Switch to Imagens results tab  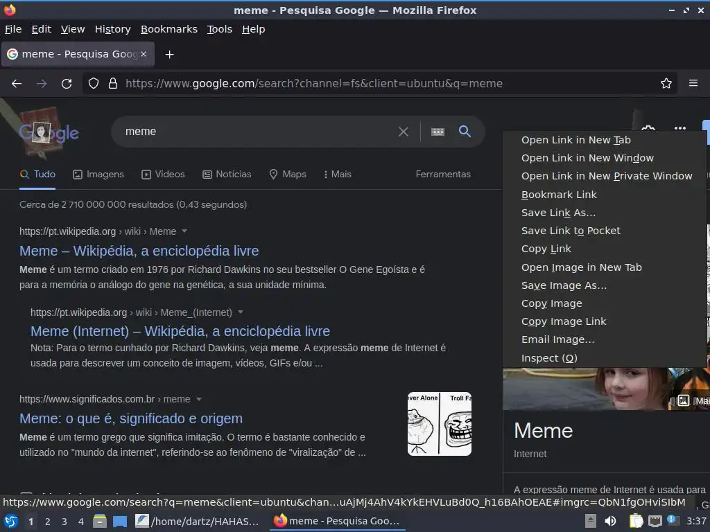pyautogui.click(x=98, y=174)
